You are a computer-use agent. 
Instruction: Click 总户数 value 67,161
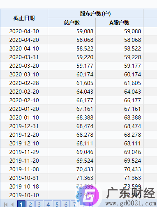85,109
